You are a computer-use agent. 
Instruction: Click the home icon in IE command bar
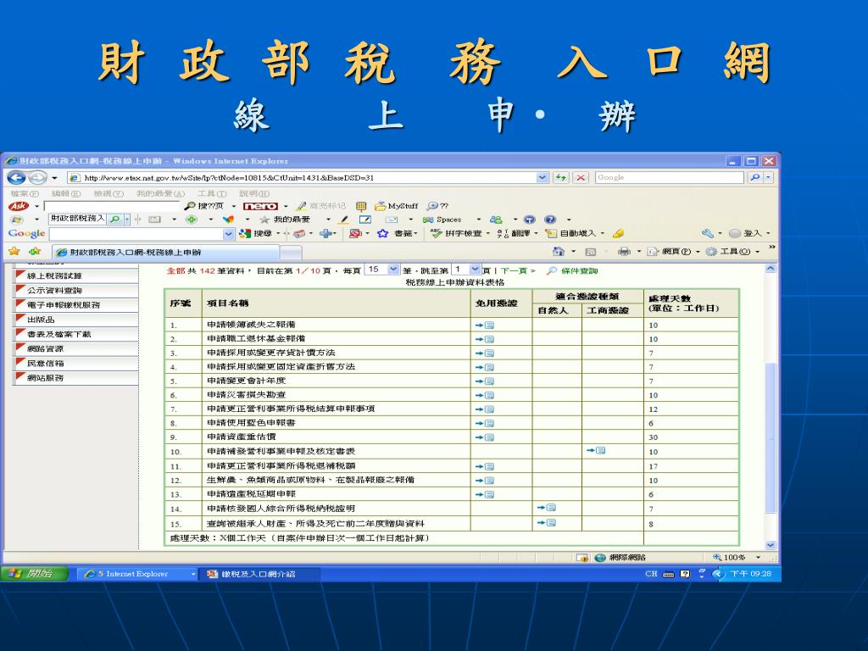point(558,251)
